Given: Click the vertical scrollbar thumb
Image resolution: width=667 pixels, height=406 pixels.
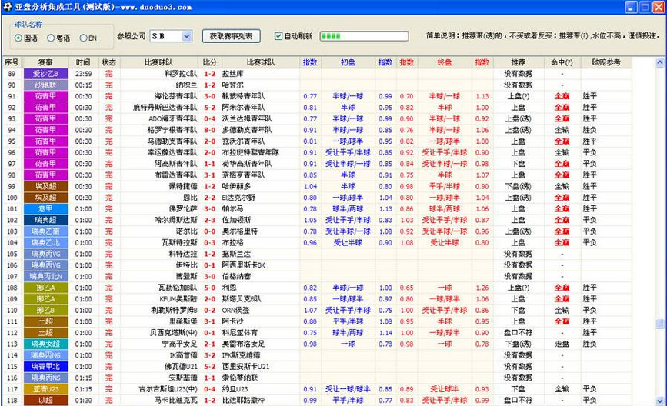Looking at the screenshot, I should click(x=660, y=324).
